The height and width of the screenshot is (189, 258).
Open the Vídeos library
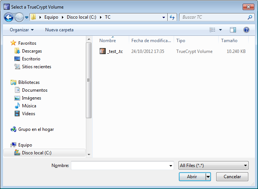click(28, 114)
